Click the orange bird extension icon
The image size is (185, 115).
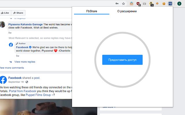tap(157, 3)
